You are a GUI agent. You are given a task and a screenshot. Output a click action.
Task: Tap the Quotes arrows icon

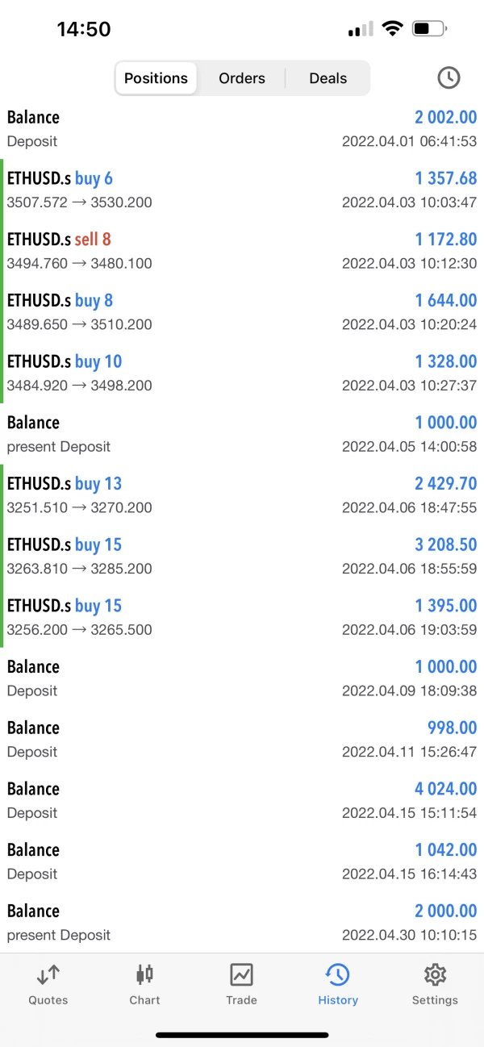48,975
